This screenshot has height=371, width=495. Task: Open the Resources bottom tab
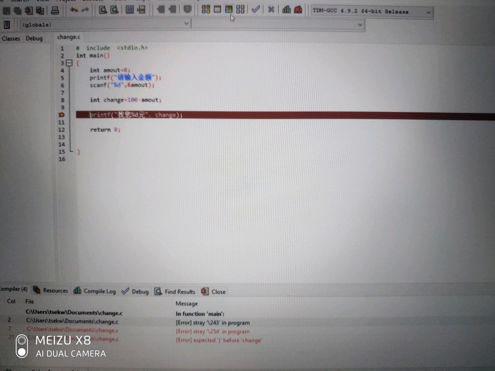(51, 290)
